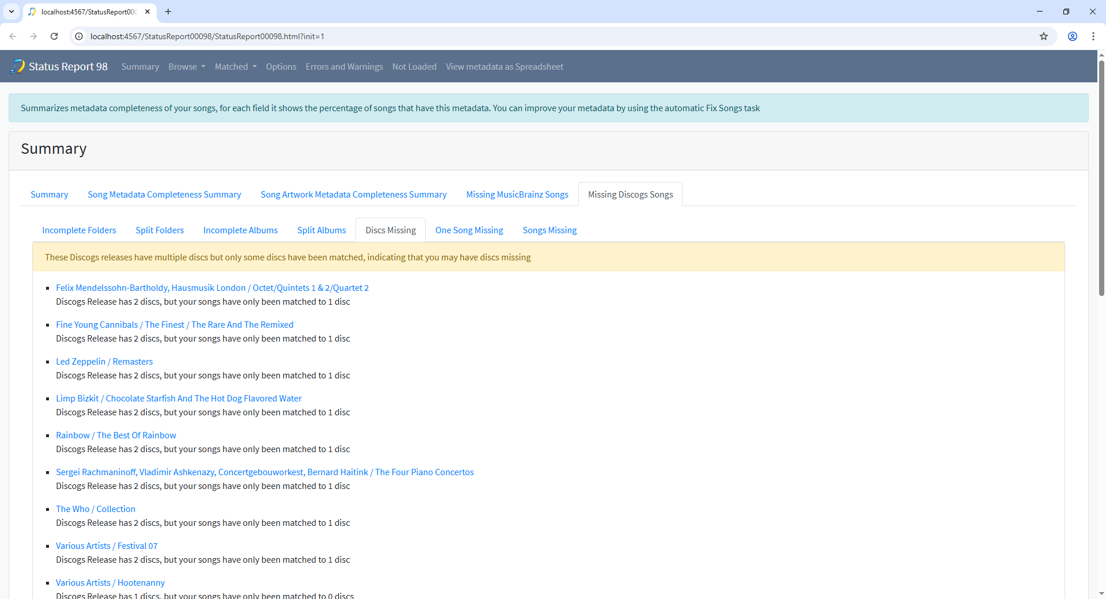Click the SongKong logo icon in navbar
Image resolution: width=1106 pixels, height=599 pixels.
point(18,66)
